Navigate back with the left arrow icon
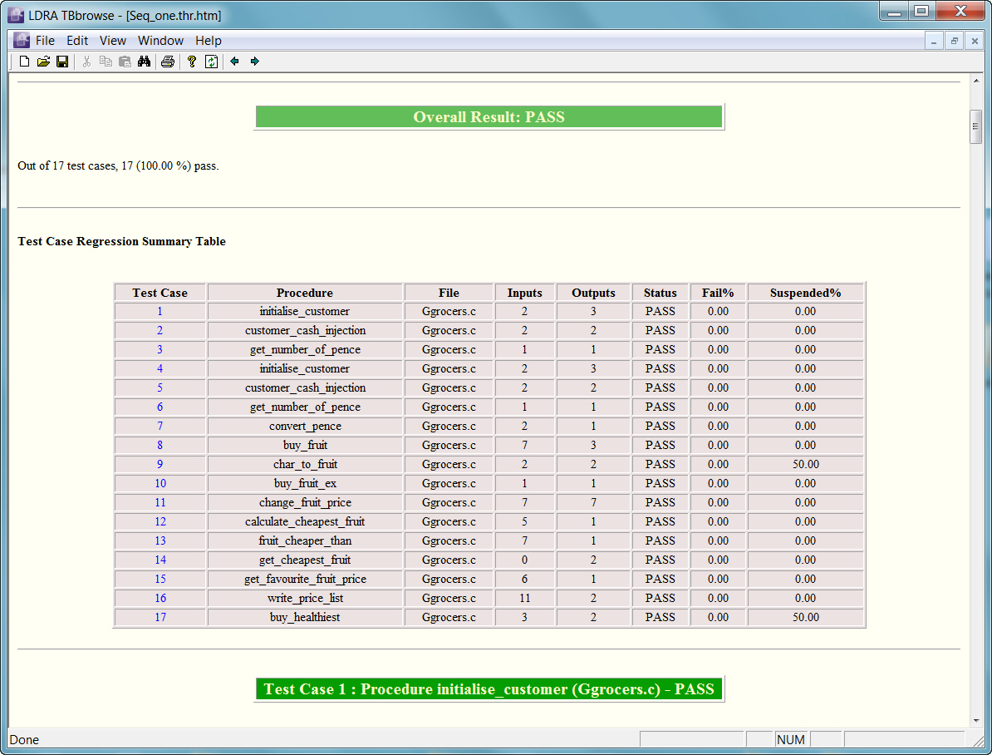The width and height of the screenshot is (992, 755). [x=234, y=62]
